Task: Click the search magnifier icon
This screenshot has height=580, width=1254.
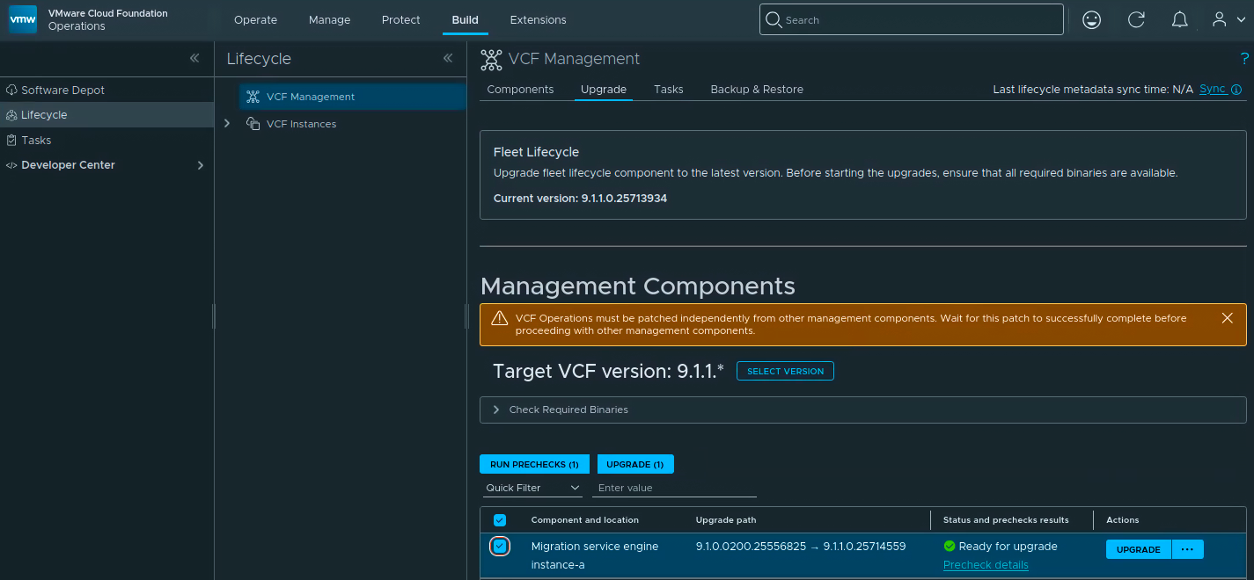Action: (x=774, y=19)
